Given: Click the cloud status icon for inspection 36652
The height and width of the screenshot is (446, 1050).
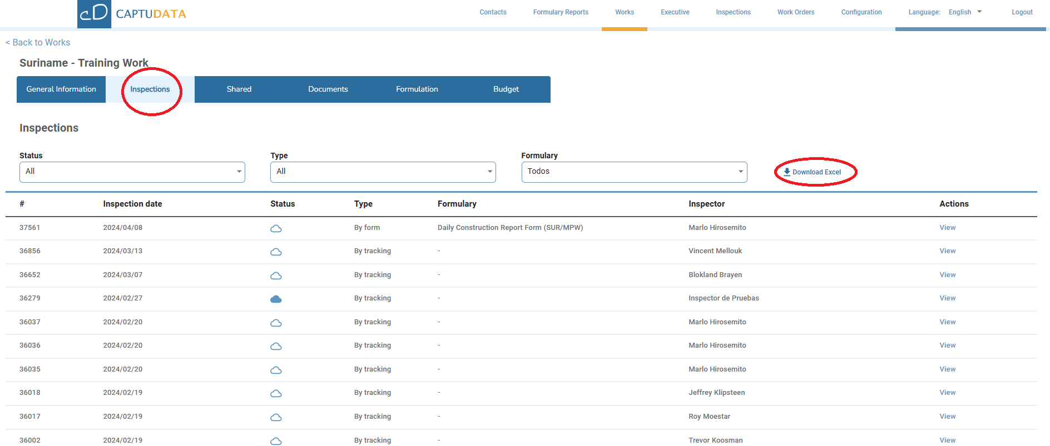Looking at the screenshot, I should pos(276,275).
